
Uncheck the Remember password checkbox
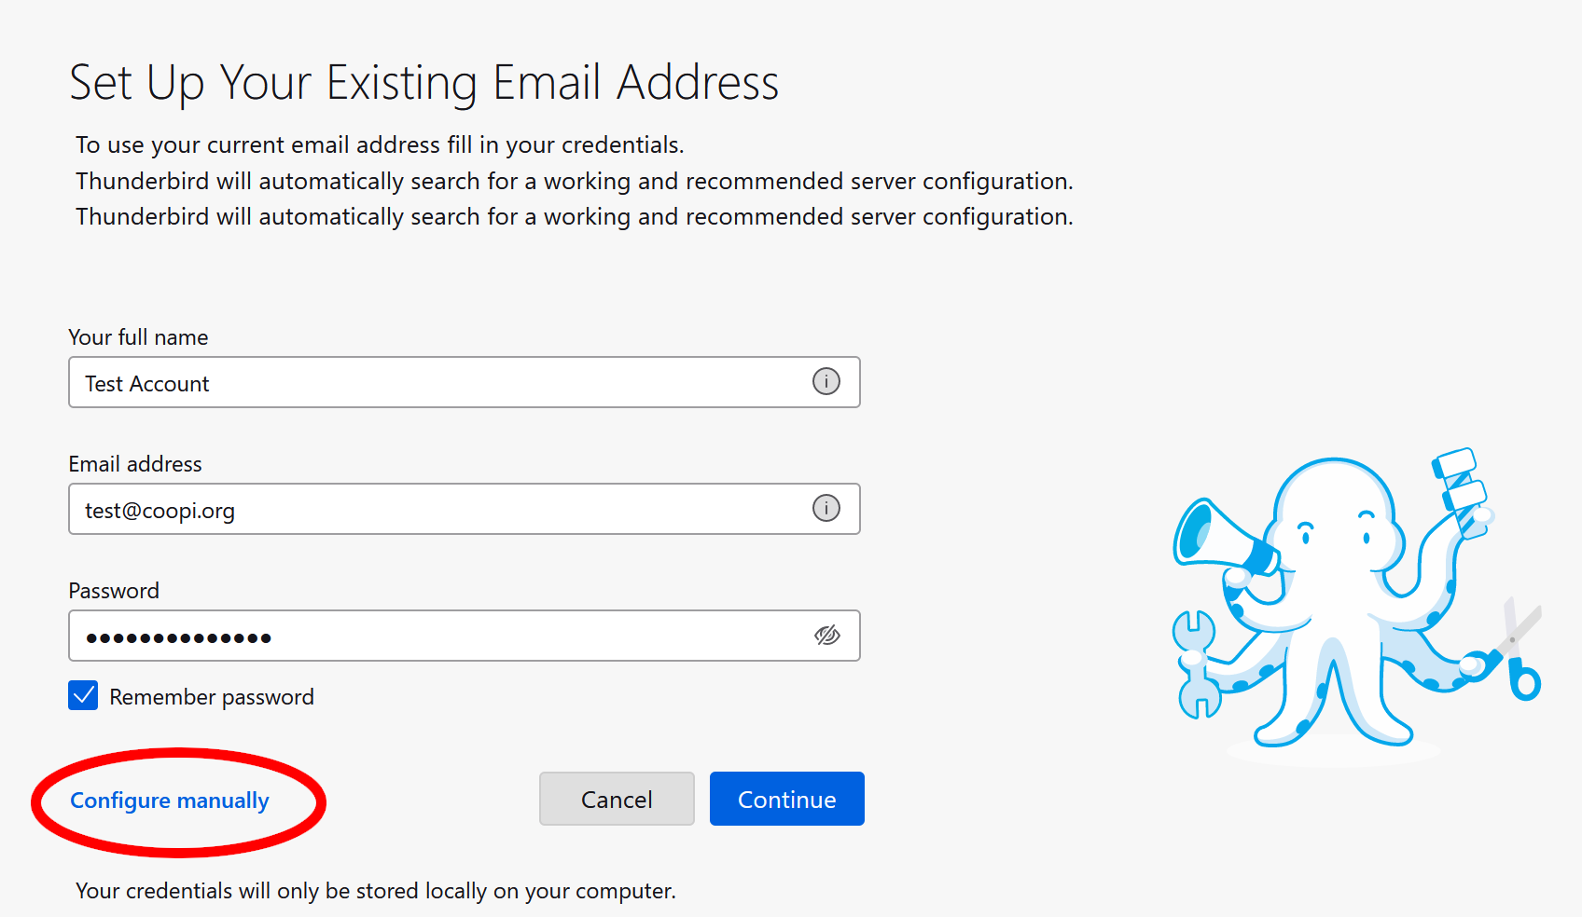[83, 695]
